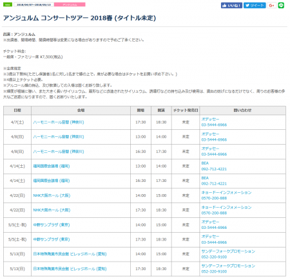Click サンデーフォークプロモーション in 5/13 14:00 row
Image resolution: width=290 pixels, height=279 pixels.
tap(228, 251)
